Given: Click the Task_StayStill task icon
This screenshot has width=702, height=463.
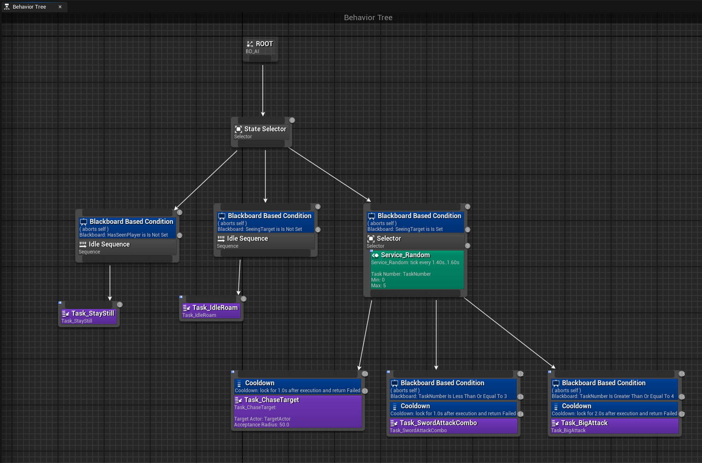Looking at the screenshot, I should [x=65, y=313].
